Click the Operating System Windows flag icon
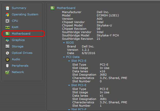This screenshot has width=160, height=111. [x=7, y=15]
